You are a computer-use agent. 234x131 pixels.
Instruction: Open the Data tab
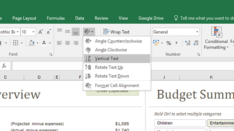80,18
